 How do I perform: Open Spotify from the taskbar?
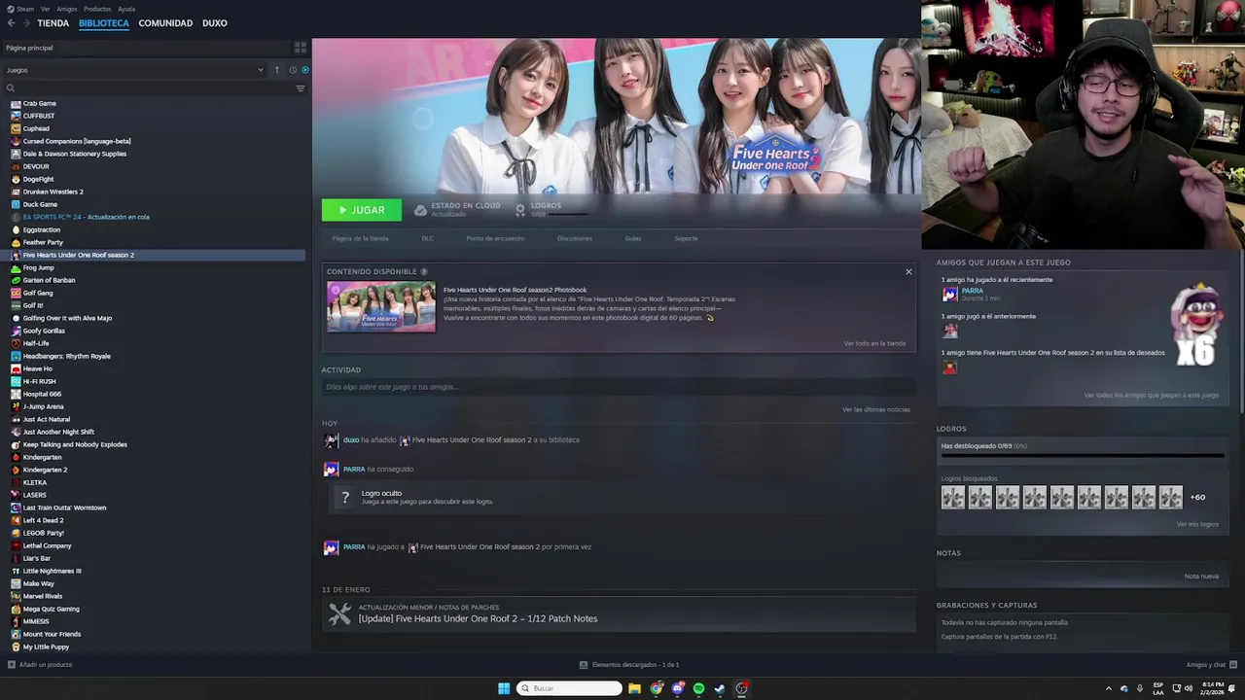698,688
